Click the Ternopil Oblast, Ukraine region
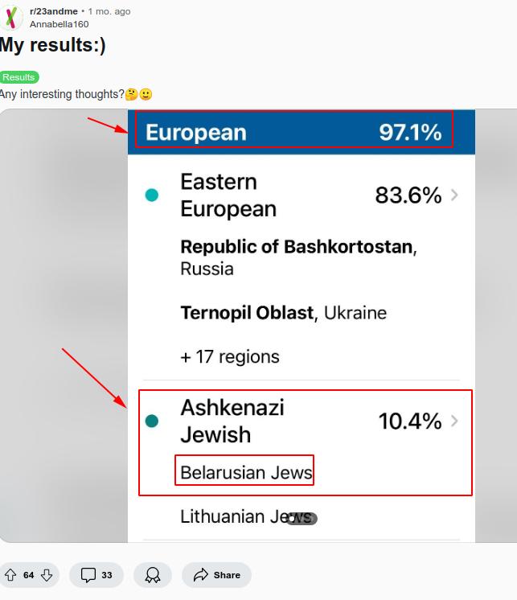517x600 pixels. coord(283,313)
